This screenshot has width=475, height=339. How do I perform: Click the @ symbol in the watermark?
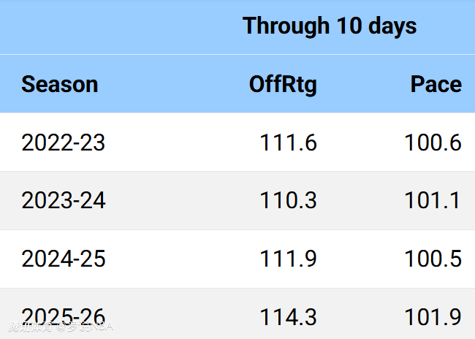(61, 327)
